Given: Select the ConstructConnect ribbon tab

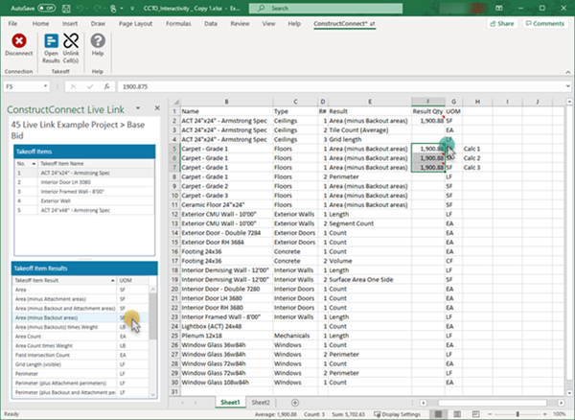Looking at the screenshot, I should (344, 24).
